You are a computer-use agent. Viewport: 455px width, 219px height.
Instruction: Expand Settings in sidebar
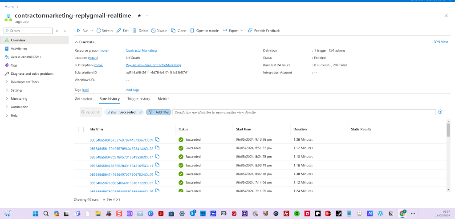click(16, 90)
